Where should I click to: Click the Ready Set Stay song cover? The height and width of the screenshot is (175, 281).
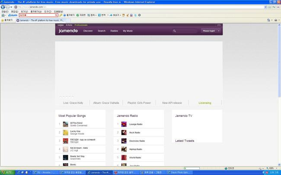66,157
